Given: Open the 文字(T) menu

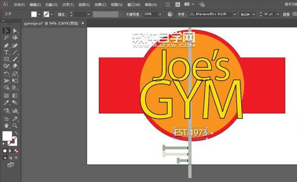Looking at the screenshot, I should [x=68, y=5].
